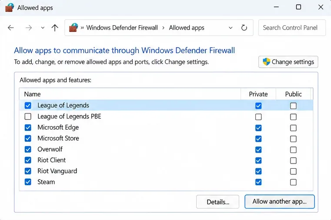Refresh the Allowed apps page
This screenshot has width=331, height=220.
(x=244, y=28)
